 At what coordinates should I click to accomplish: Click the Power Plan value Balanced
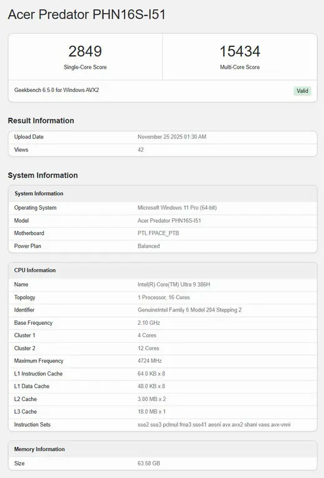pyautogui.click(x=148, y=246)
